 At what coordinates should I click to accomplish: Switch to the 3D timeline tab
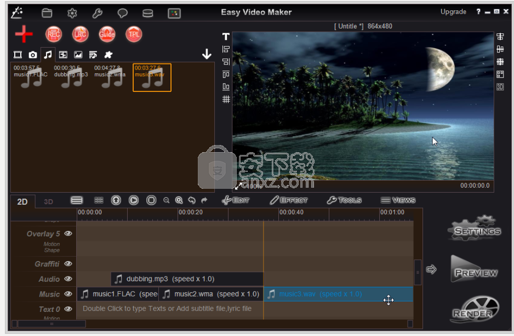(49, 201)
